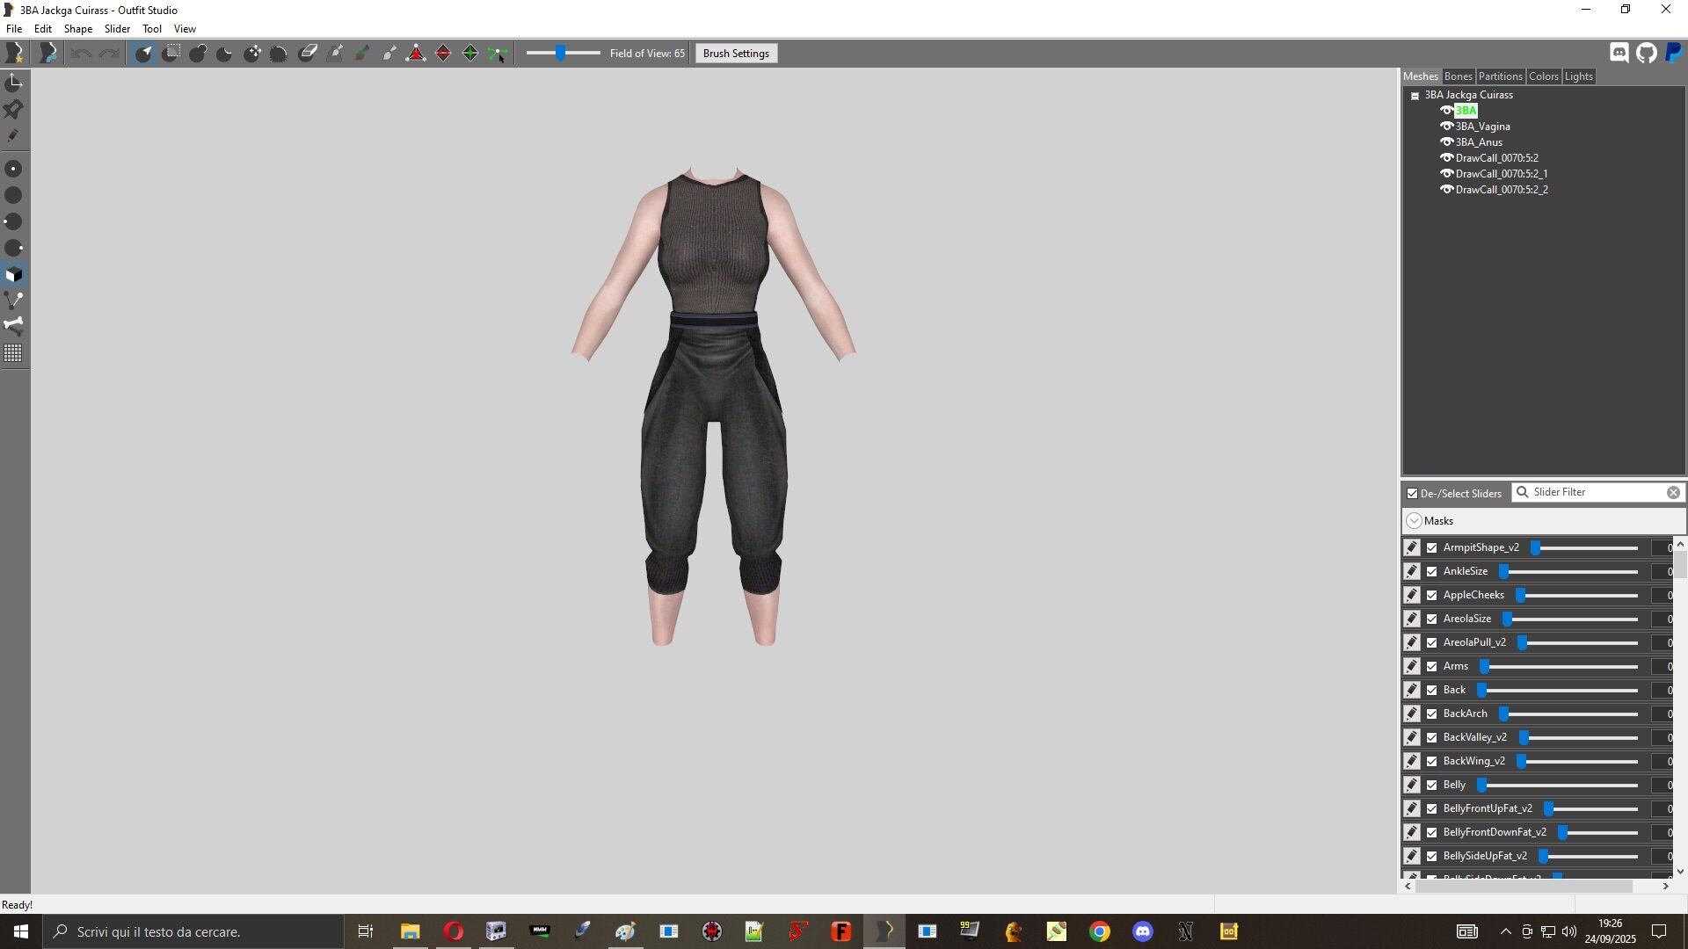Image resolution: width=1688 pixels, height=949 pixels.
Task: Collapse the Masks section chevron
Action: [1414, 521]
